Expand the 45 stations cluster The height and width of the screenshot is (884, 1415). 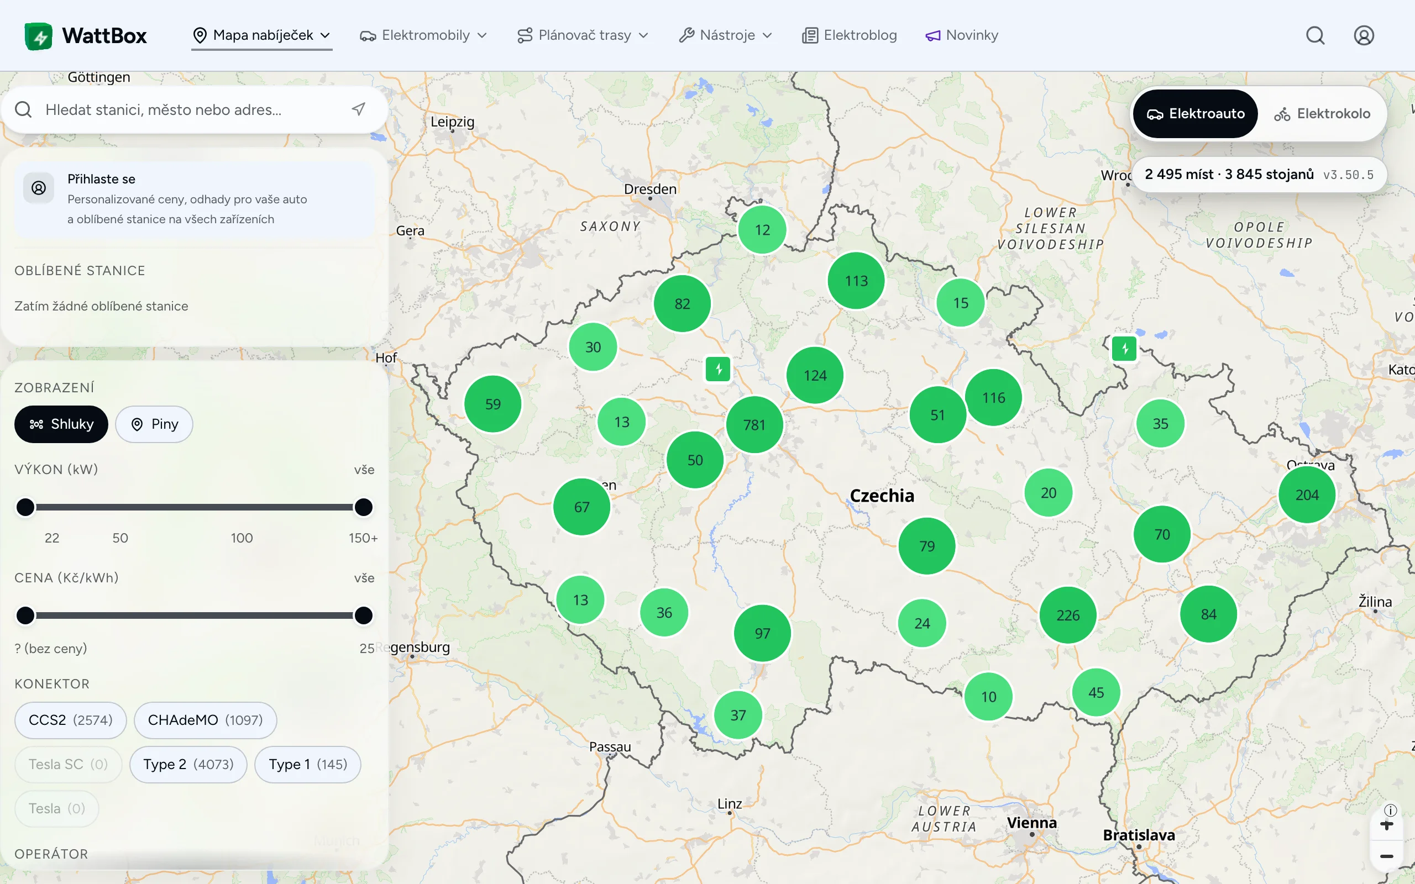coord(1096,693)
